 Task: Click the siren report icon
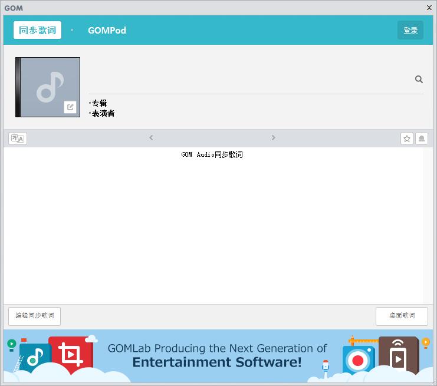click(x=422, y=138)
